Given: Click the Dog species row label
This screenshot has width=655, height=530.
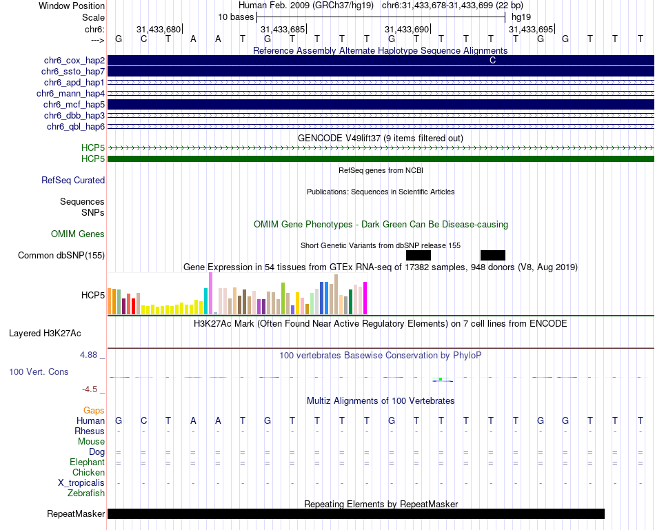Looking at the screenshot, I should pyautogui.click(x=97, y=452).
